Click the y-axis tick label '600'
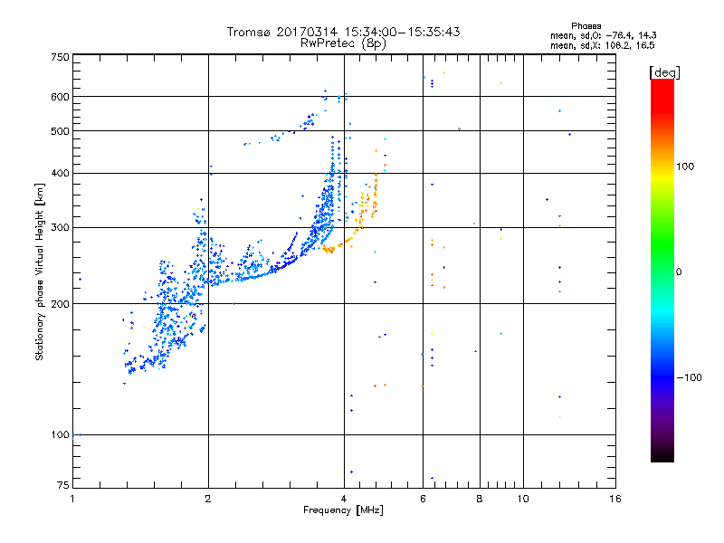Viewport: 724px width, 543px height. 60,97
